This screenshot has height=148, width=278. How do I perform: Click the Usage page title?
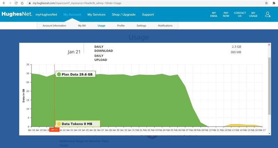point(139,37)
